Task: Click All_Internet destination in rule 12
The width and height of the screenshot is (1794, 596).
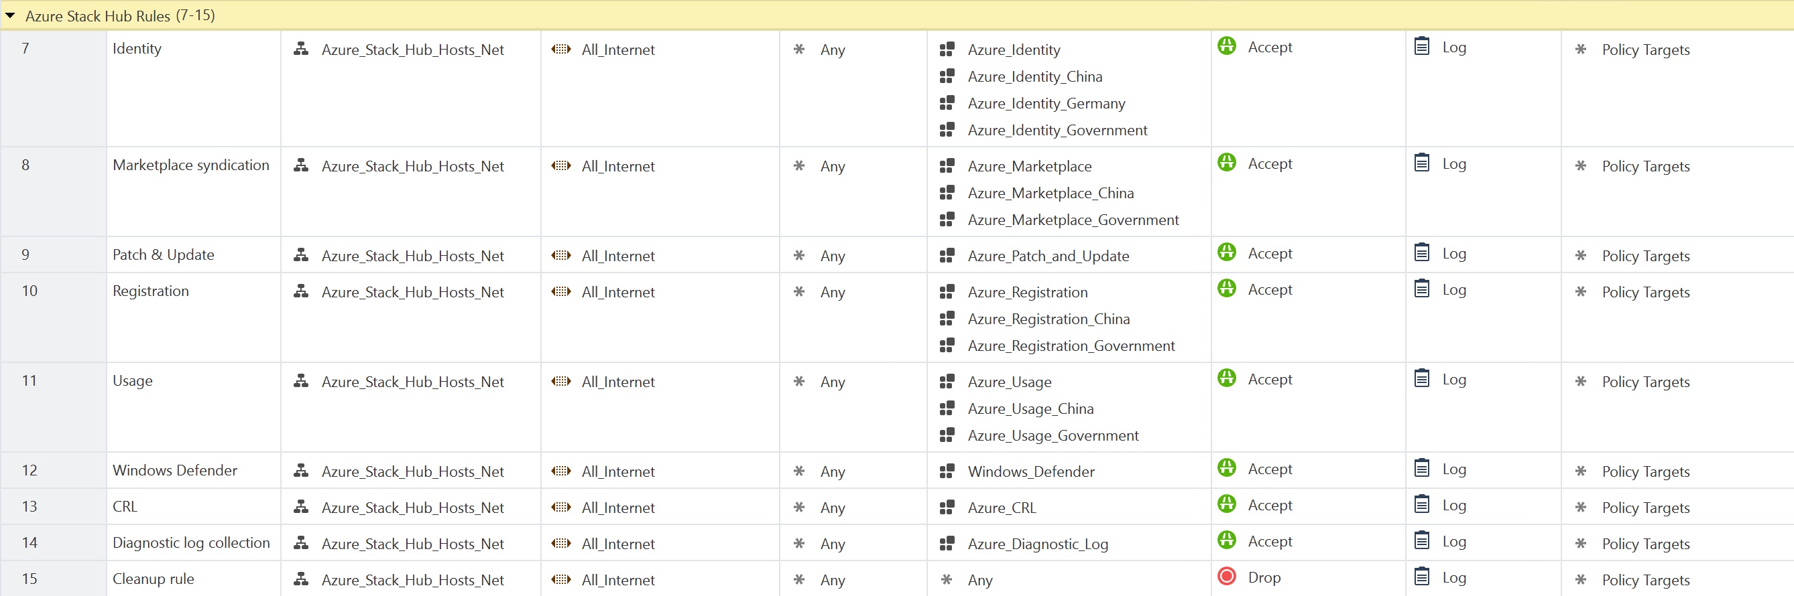Action: [617, 472]
